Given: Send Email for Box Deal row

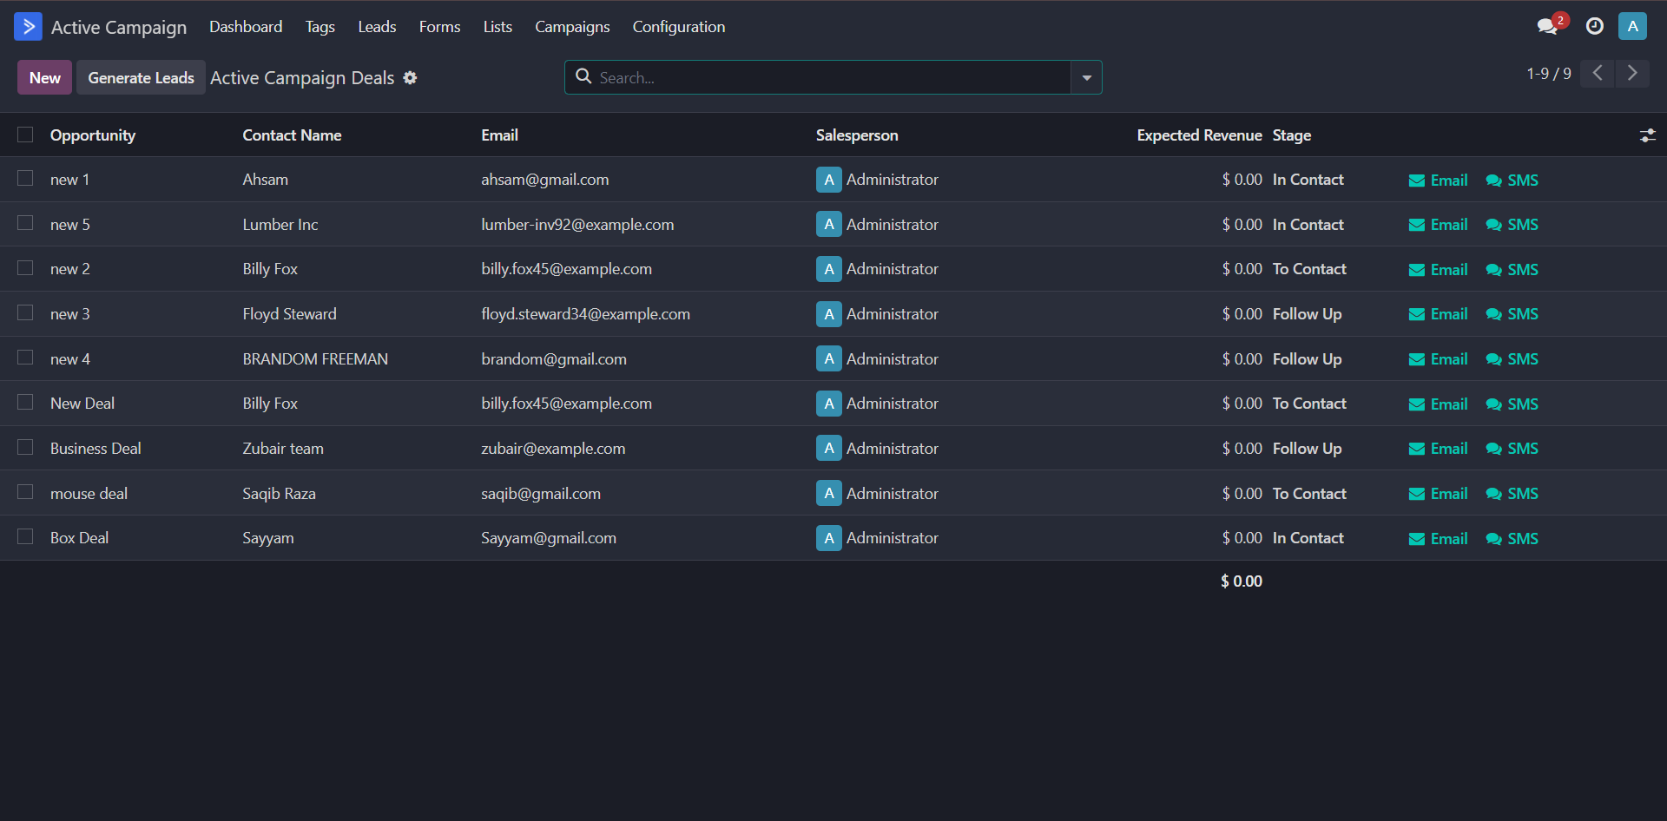Looking at the screenshot, I should coord(1438,539).
